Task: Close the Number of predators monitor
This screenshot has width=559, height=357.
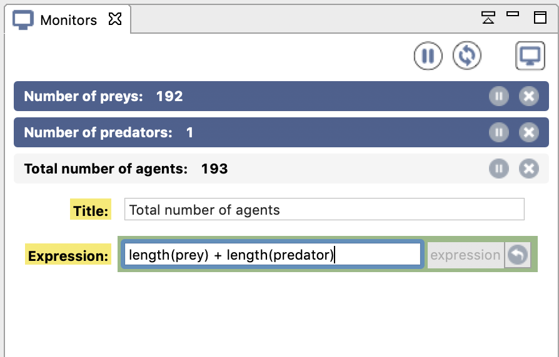Action: click(529, 132)
